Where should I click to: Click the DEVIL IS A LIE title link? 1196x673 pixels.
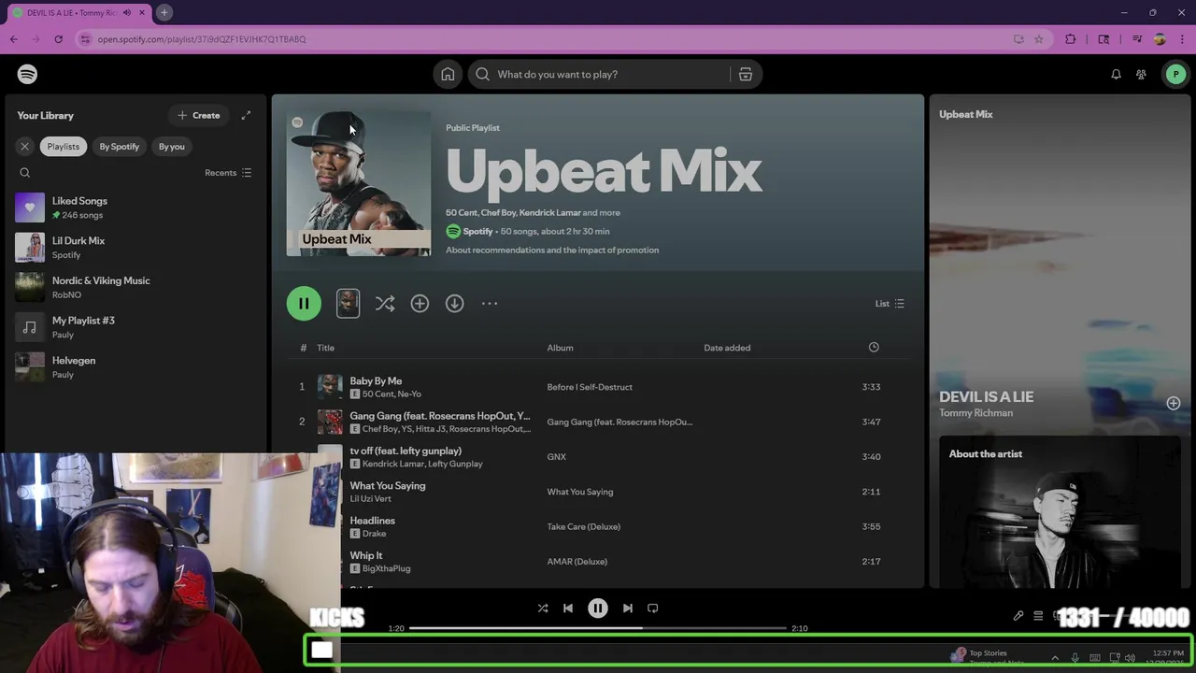[986, 396]
